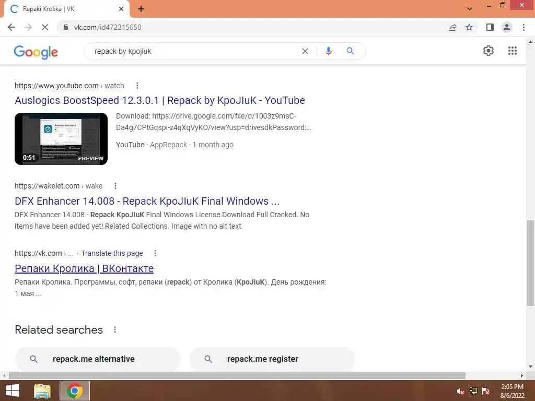The height and width of the screenshot is (401, 535).
Task: Open Chrome's three-dot menu
Action: click(x=524, y=27)
